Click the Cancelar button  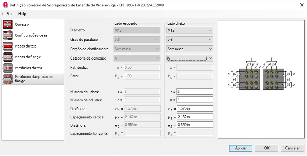pyautogui.click(x=292, y=148)
